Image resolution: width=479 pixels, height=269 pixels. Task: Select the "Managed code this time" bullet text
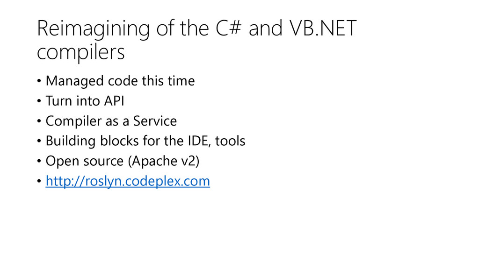[120, 81]
